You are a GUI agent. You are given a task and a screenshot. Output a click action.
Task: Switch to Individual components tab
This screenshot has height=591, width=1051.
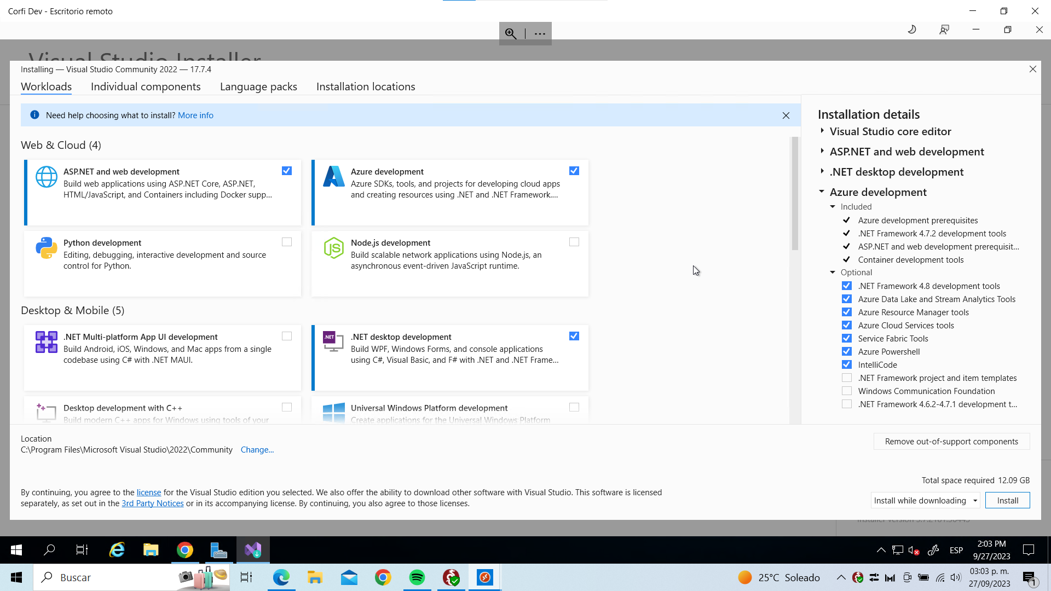[146, 86]
